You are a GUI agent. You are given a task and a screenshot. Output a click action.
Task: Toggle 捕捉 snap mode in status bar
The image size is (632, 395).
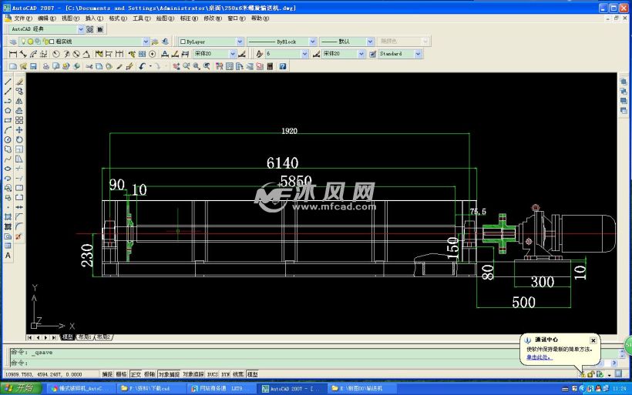point(107,374)
